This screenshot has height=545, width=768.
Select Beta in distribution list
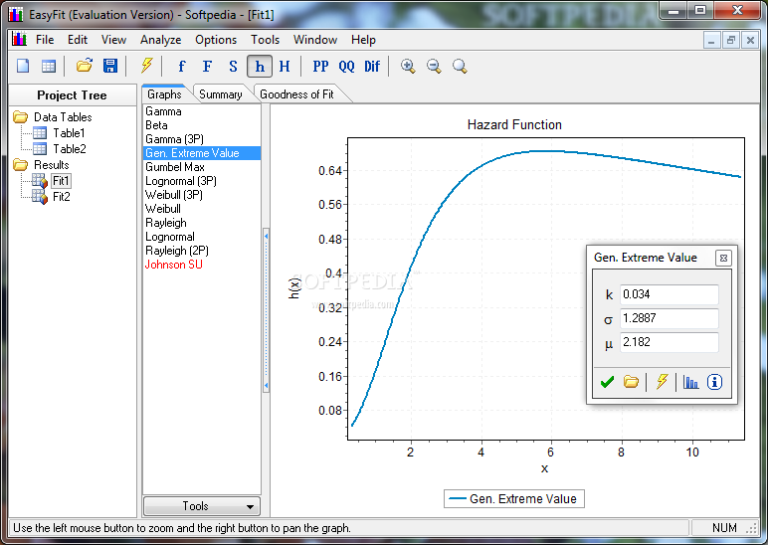pos(201,125)
